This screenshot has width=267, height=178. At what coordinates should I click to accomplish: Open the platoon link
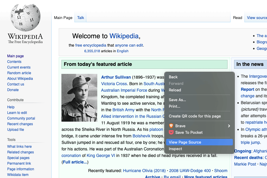point(156,129)
